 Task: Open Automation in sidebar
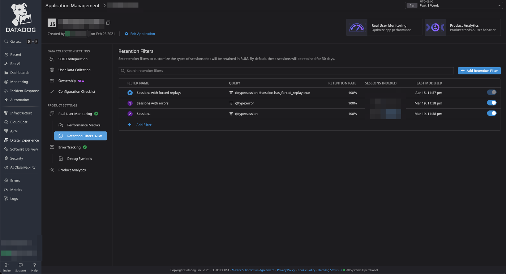(x=20, y=100)
